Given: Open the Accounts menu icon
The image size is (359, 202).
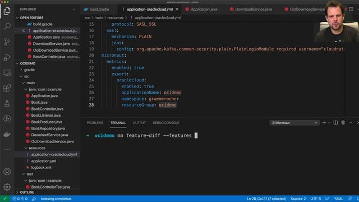Looking at the screenshot, I should tap(7, 171).
